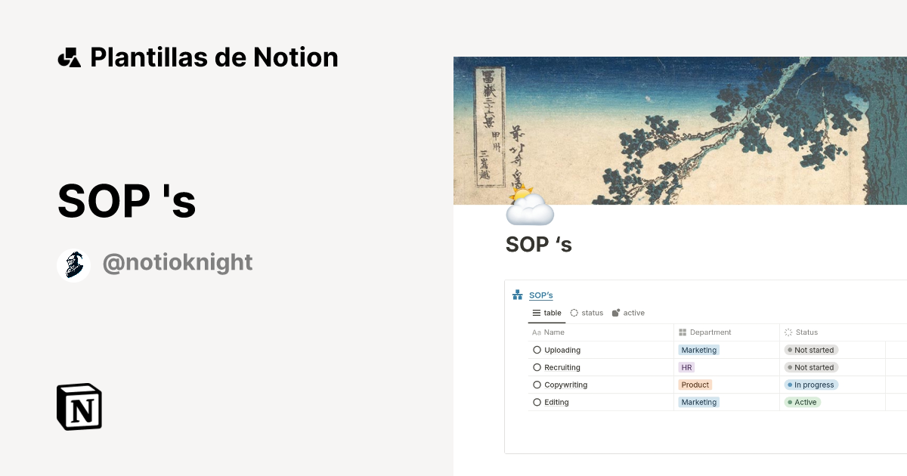Click the Status column spinner icon

[x=788, y=332]
